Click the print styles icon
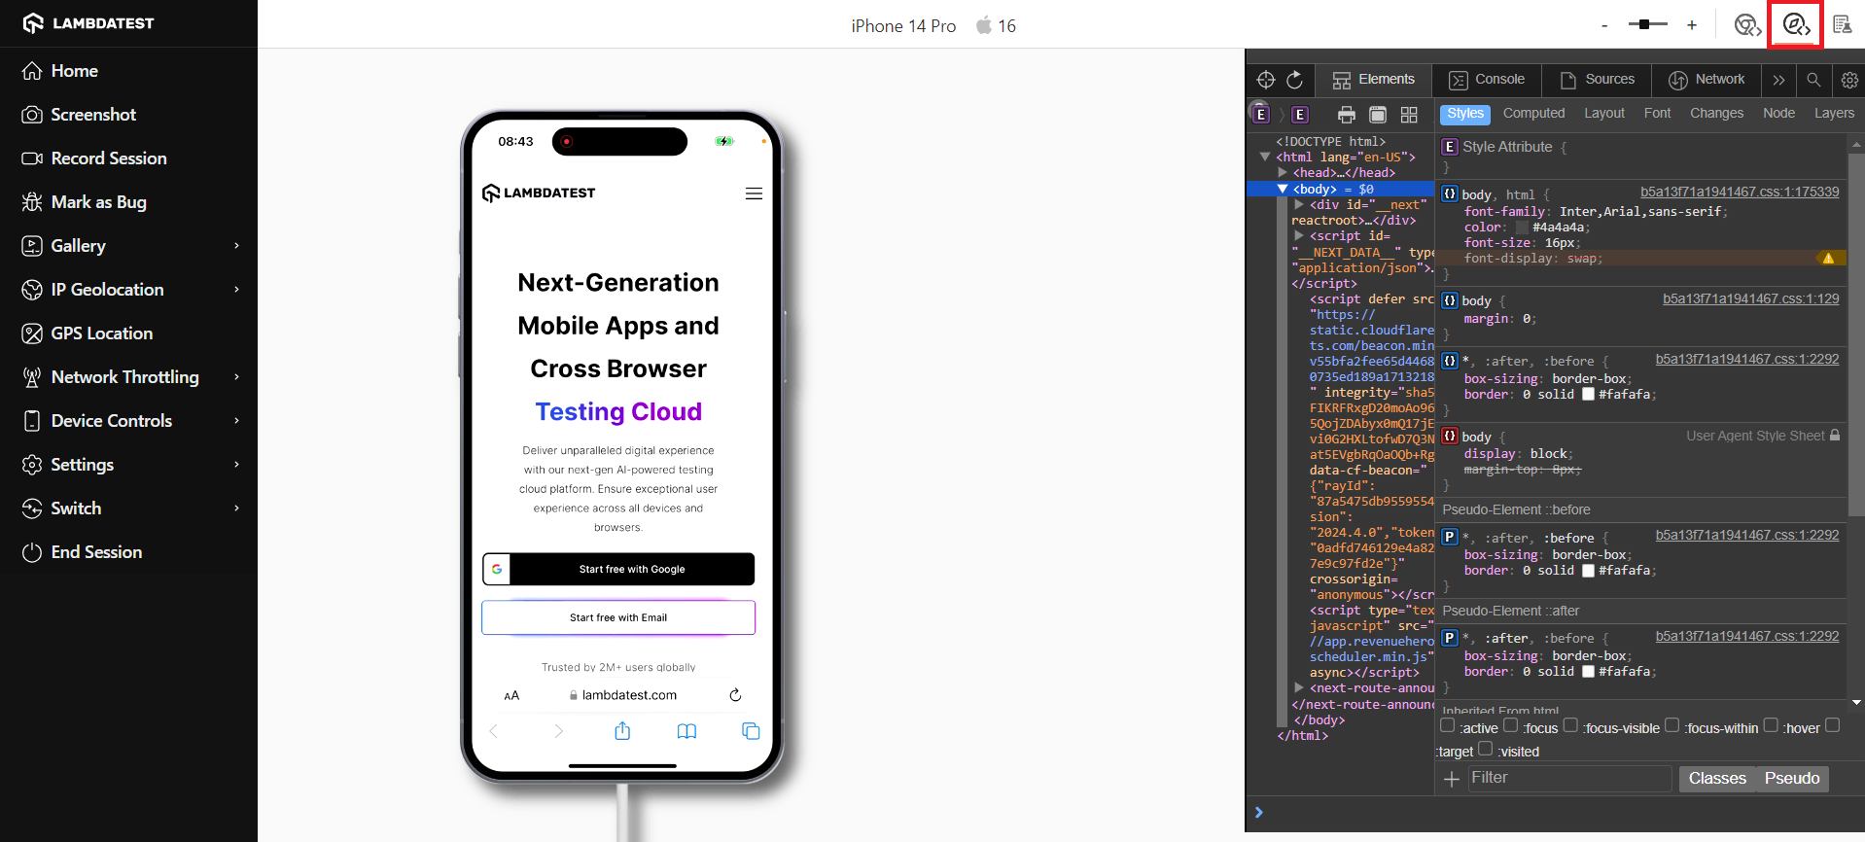This screenshot has width=1865, height=842. (1346, 115)
